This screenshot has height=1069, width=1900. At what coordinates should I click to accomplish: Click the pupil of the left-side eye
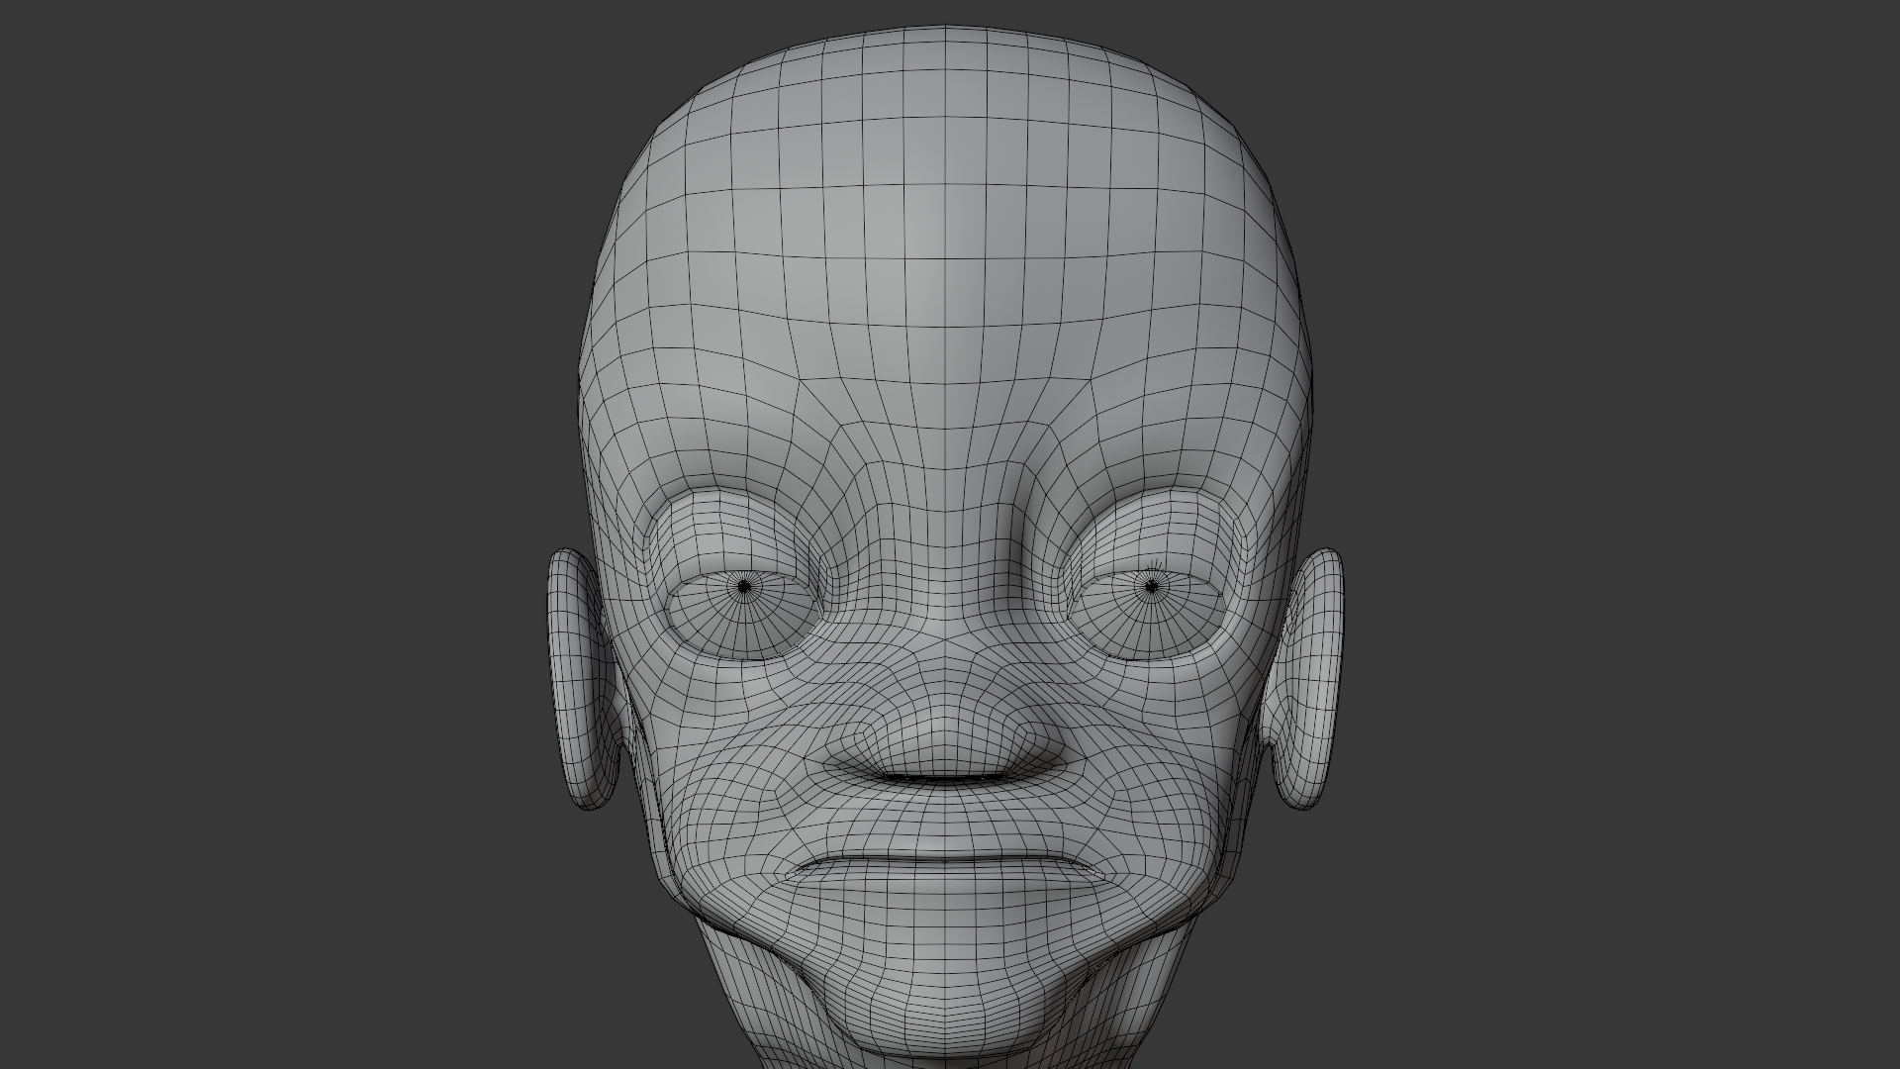coord(744,586)
